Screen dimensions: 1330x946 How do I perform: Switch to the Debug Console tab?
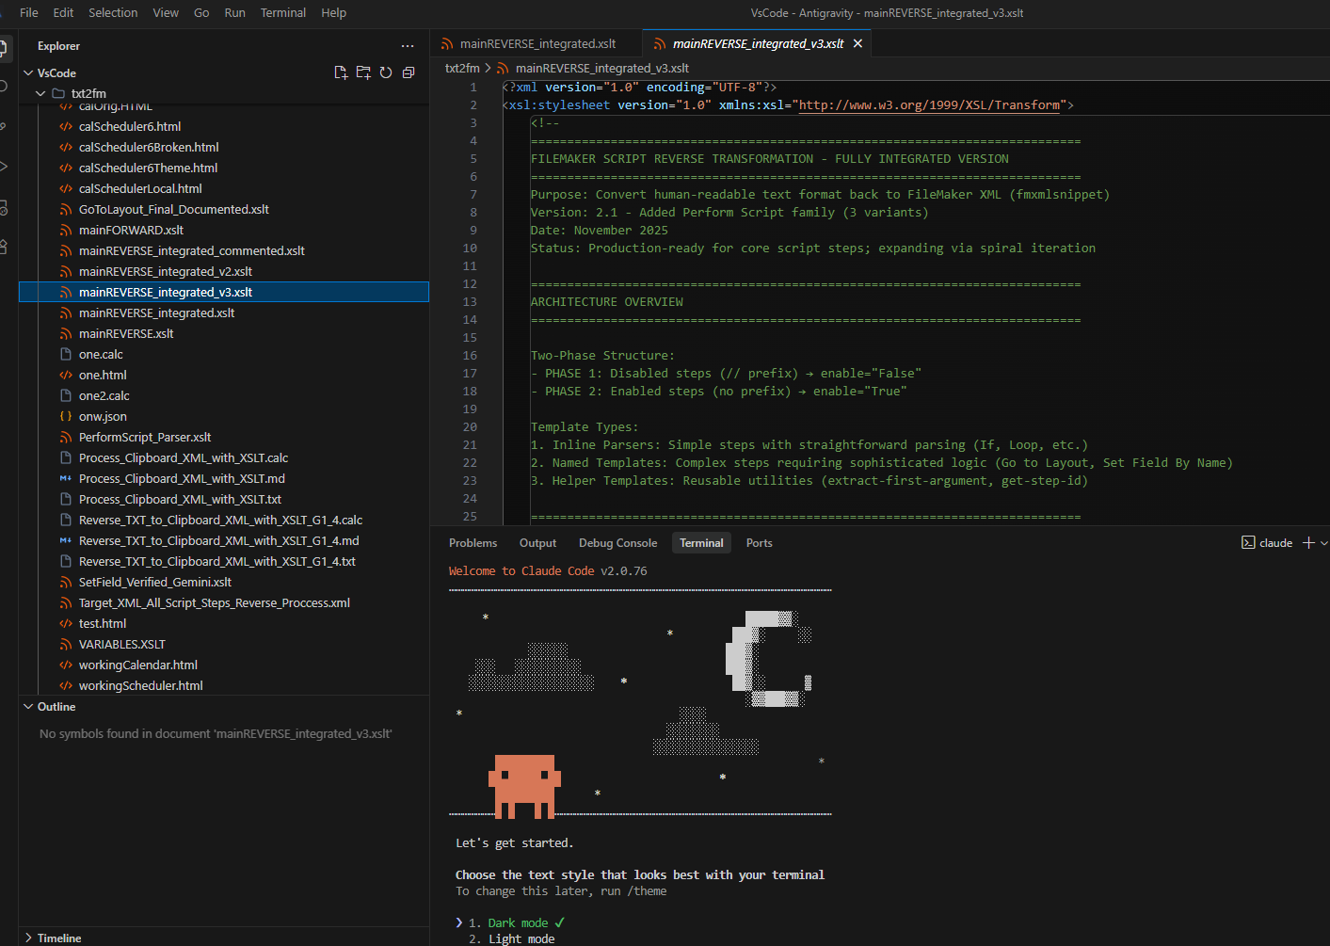[617, 543]
